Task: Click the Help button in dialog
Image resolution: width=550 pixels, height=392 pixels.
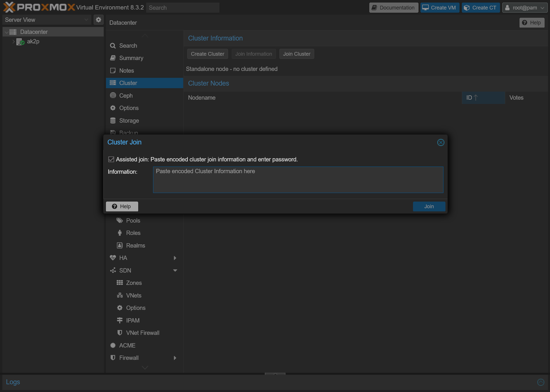Action: [122, 206]
